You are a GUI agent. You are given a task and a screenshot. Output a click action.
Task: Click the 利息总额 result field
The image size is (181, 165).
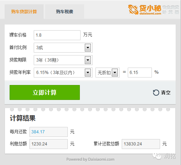click(x=49, y=144)
